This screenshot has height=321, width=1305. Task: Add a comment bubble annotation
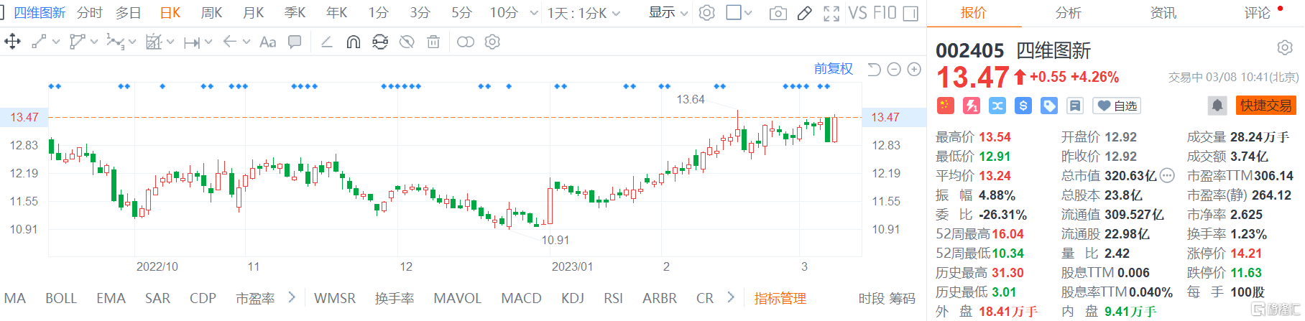[x=295, y=42]
